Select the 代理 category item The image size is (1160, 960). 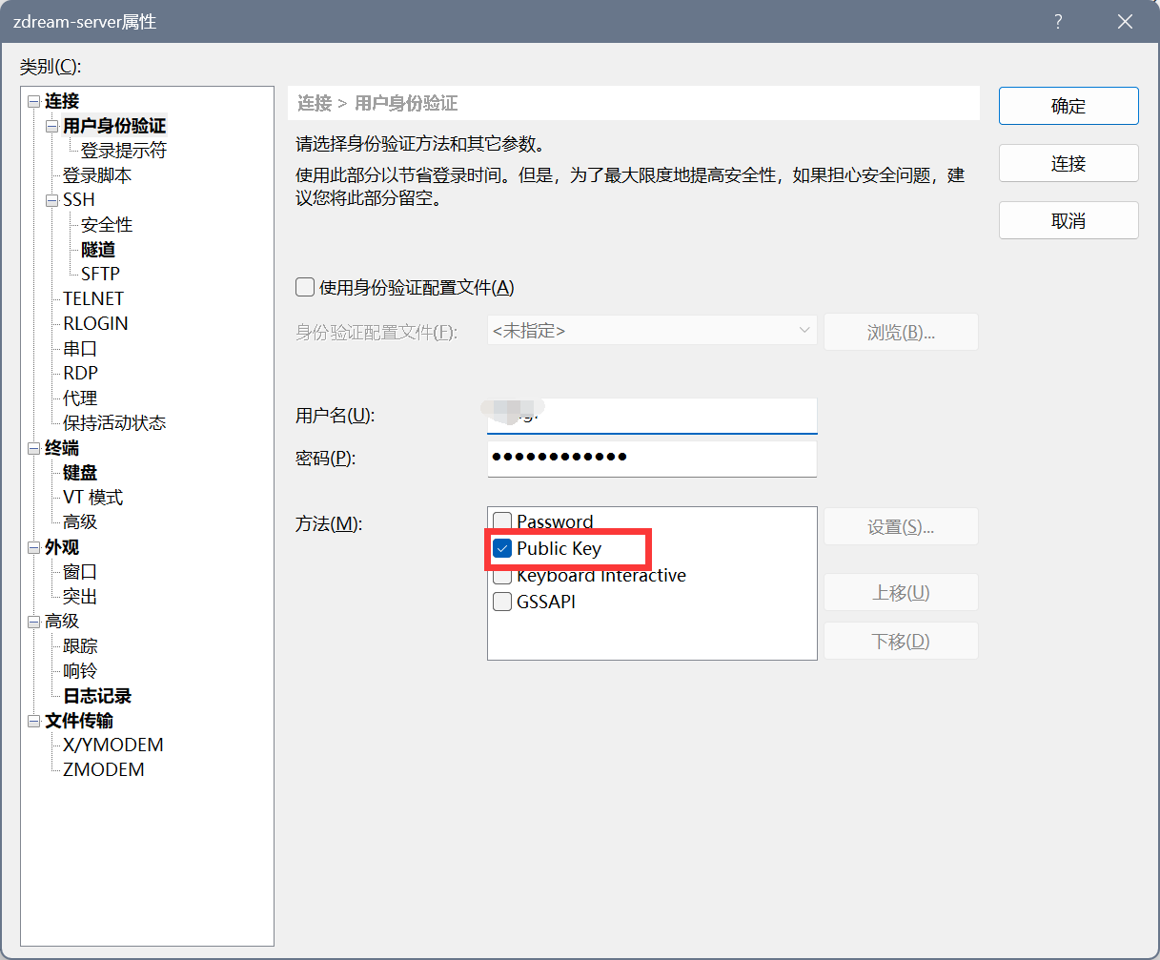pyautogui.click(x=80, y=398)
